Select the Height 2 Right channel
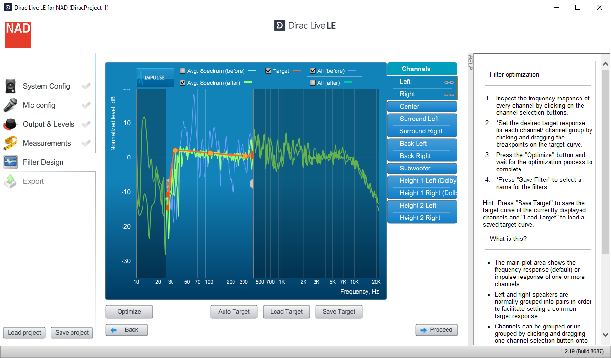 click(422, 218)
